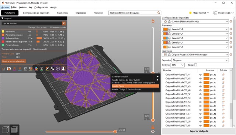This screenshot has height=135, width=236.
Task: Open the Configuración menu
Action: tap(41, 7)
